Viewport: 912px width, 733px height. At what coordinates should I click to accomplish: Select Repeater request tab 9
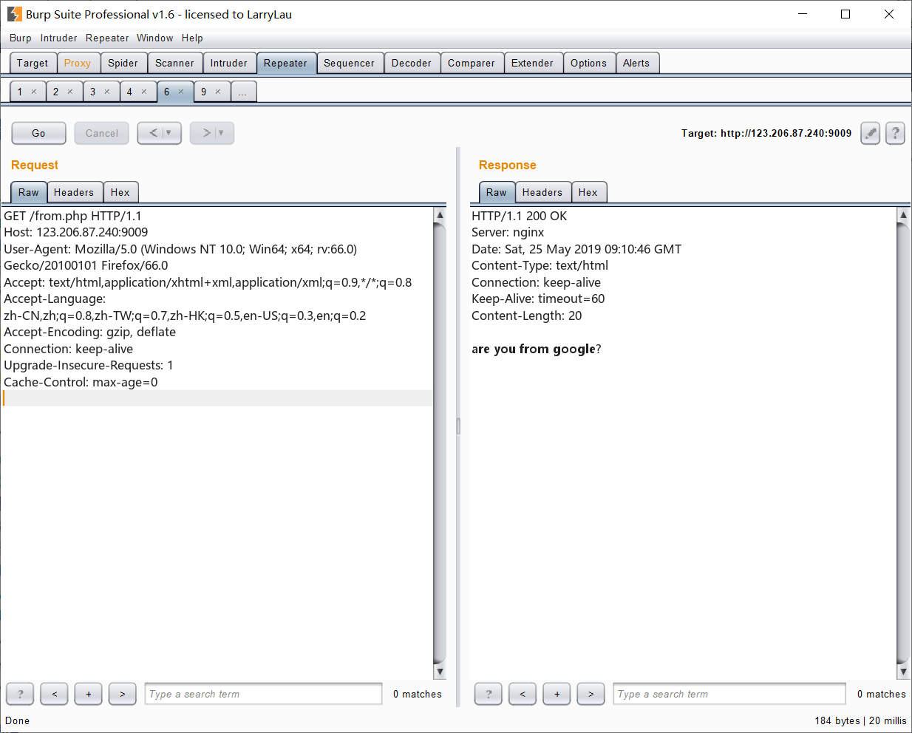[204, 92]
